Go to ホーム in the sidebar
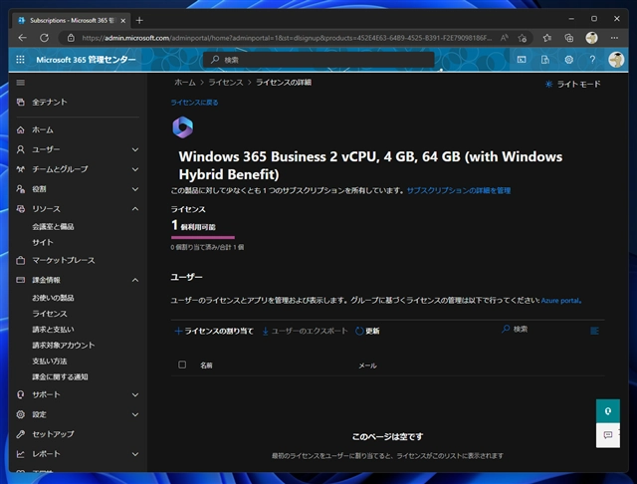The image size is (637, 484). (x=42, y=130)
